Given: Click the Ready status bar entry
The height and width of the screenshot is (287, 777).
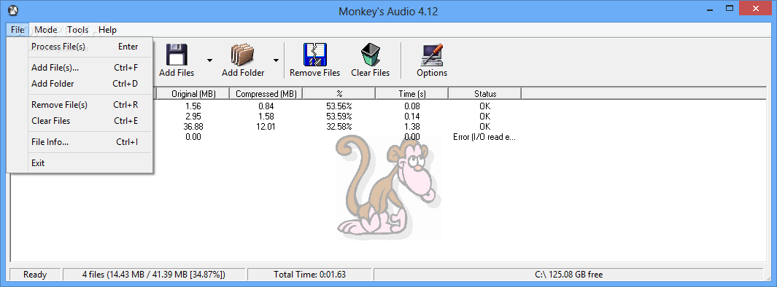Looking at the screenshot, I should click(35, 275).
